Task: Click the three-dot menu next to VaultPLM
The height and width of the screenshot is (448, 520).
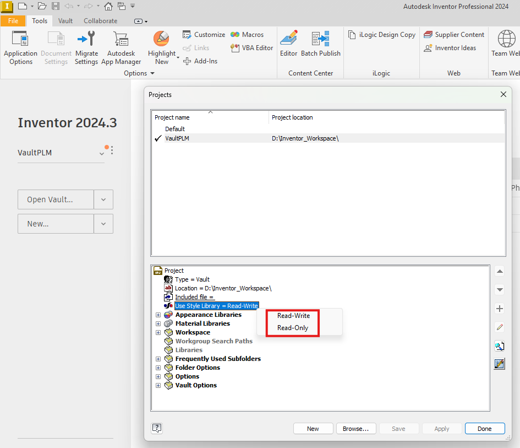Action: (x=112, y=150)
